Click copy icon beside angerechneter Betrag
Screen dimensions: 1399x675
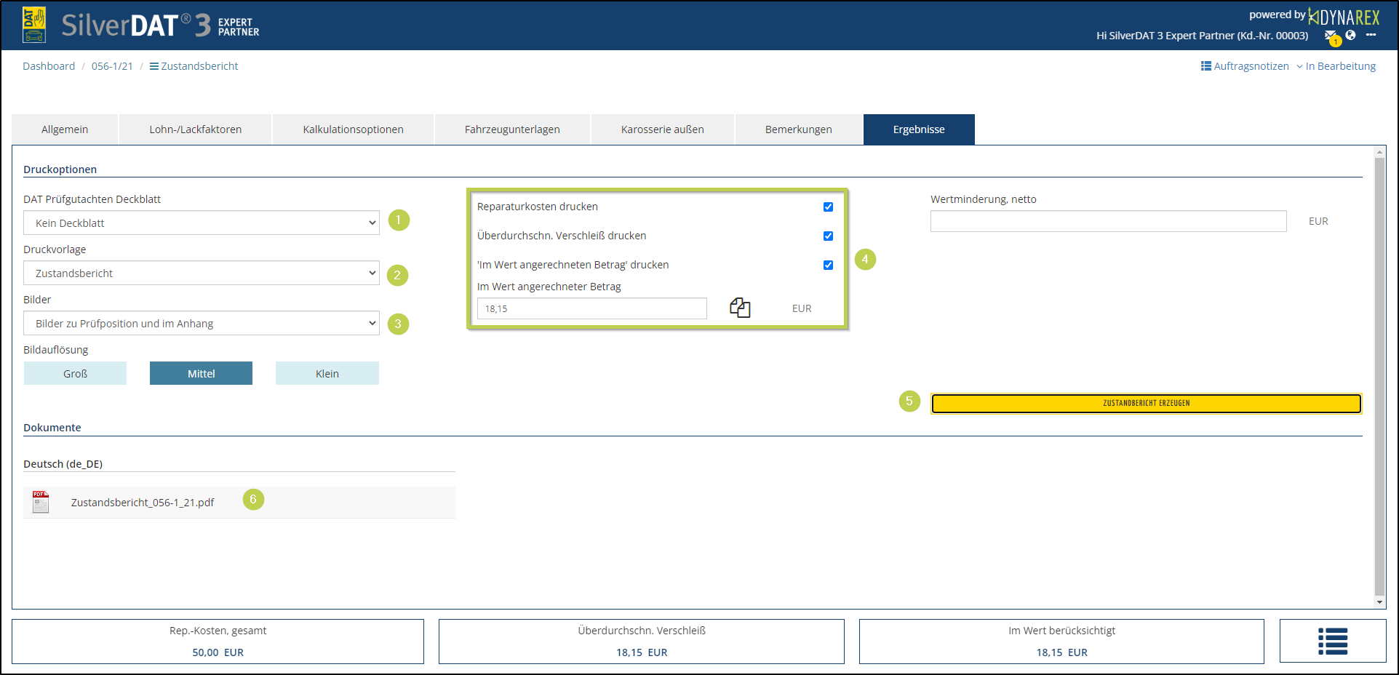coord(740,308)
